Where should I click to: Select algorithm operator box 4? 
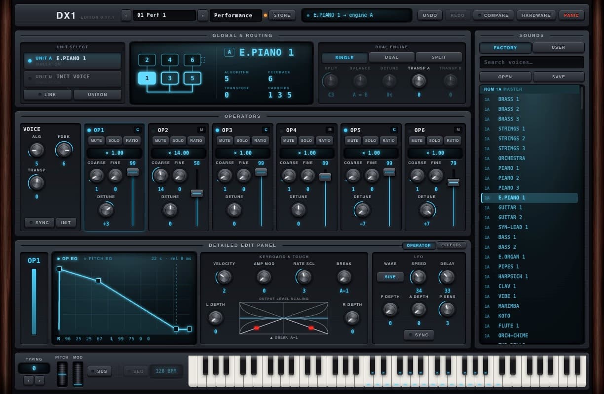pos(169,60)
